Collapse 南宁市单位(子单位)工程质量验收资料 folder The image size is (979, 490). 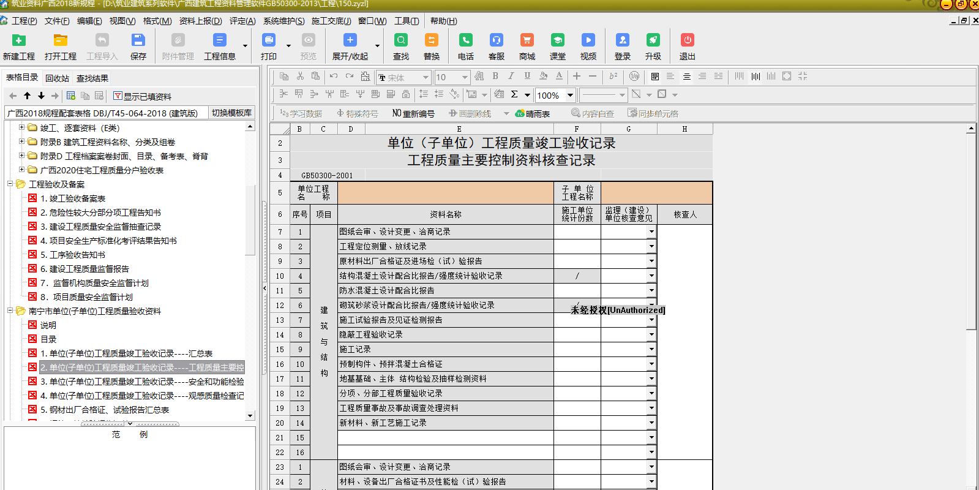[10, 311]
